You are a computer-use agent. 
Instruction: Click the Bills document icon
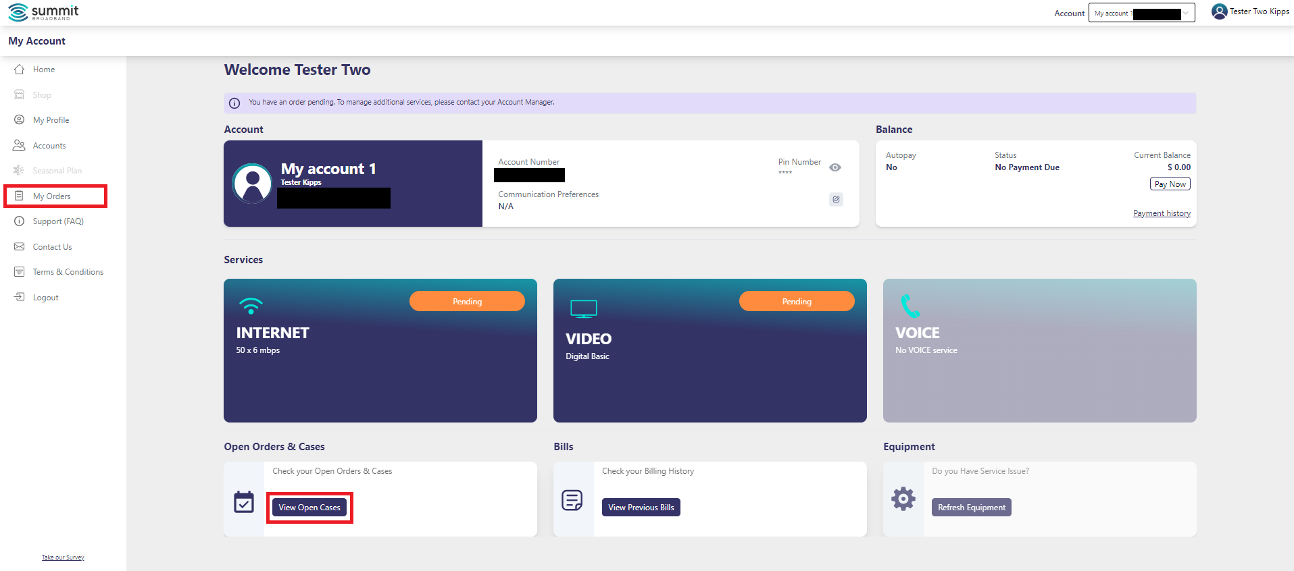click(572, 500)
